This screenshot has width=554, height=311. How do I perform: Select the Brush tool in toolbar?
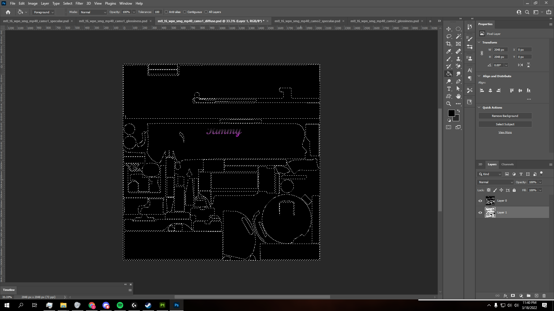449,59
